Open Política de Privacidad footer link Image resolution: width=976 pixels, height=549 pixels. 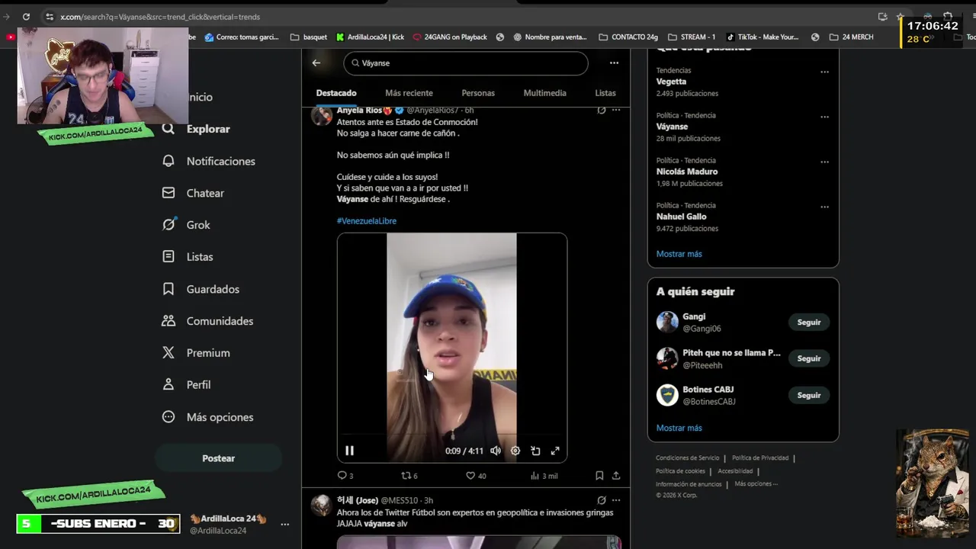pos(760,458)
